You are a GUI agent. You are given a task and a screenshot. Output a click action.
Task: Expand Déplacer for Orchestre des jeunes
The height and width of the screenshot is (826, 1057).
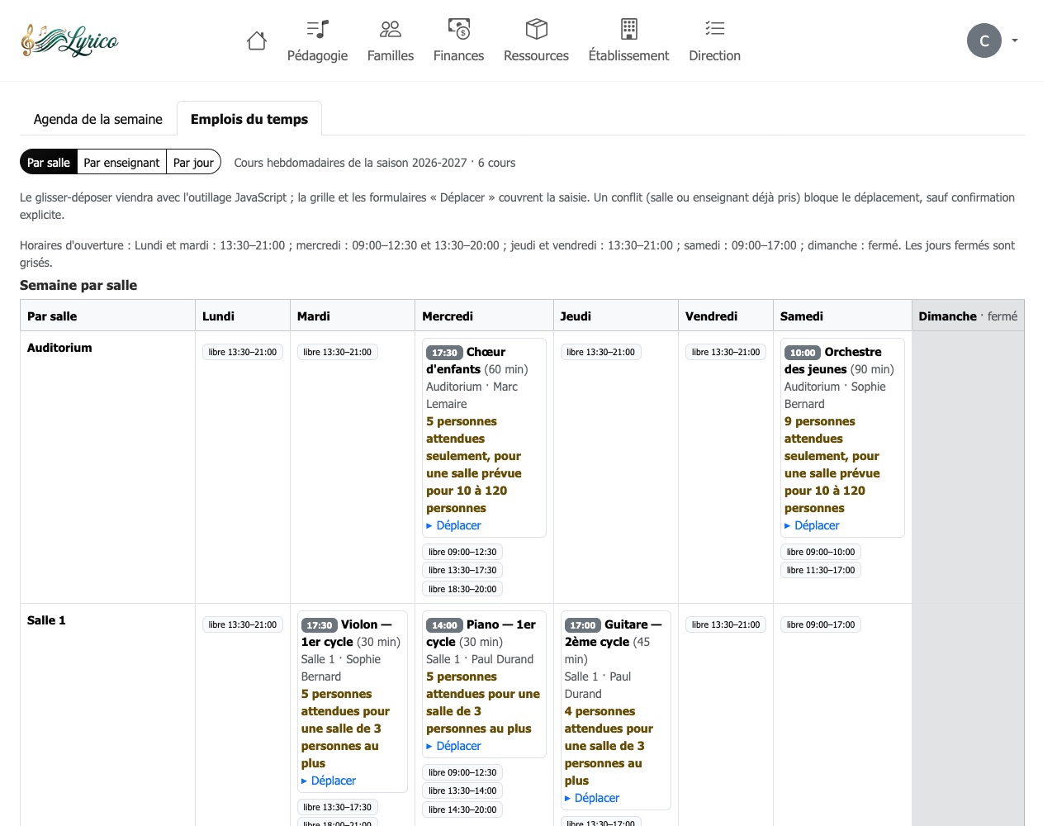(x=812, y=525)
